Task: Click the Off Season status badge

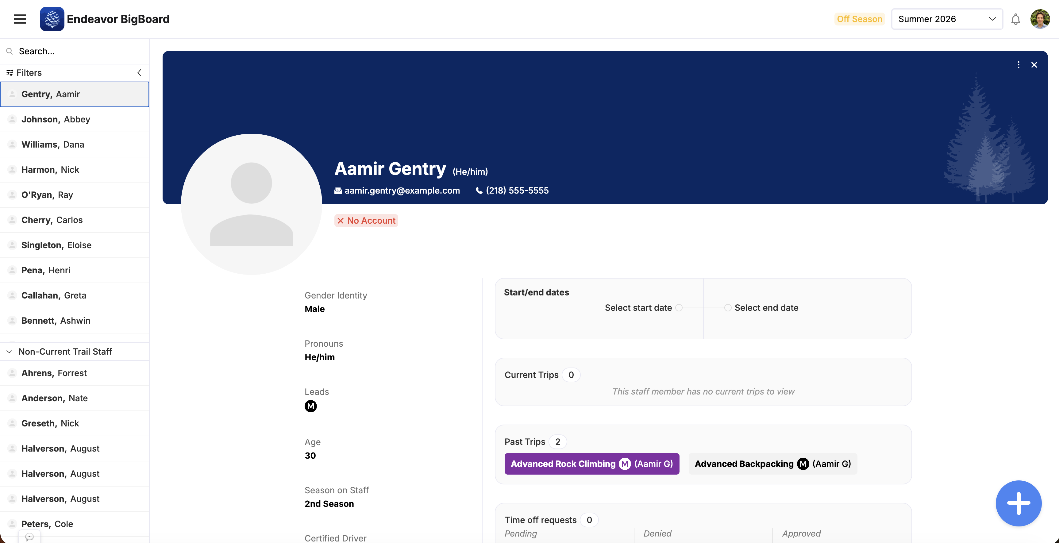Action: [x=859, y=19]
